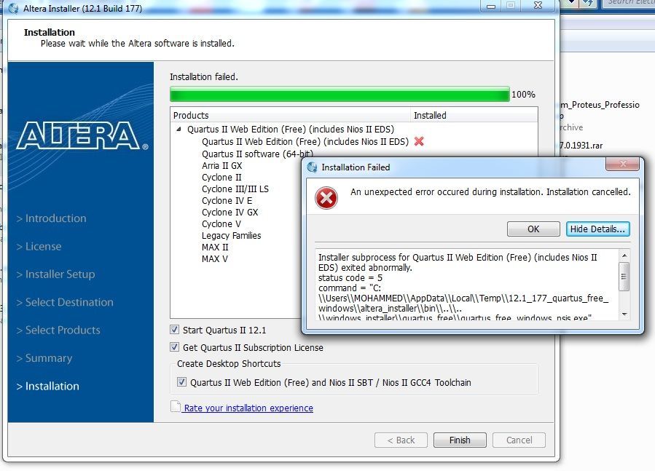Select the Cyclone V row
The width and height of the screenshot is (655, 471).
click(221, 224)
